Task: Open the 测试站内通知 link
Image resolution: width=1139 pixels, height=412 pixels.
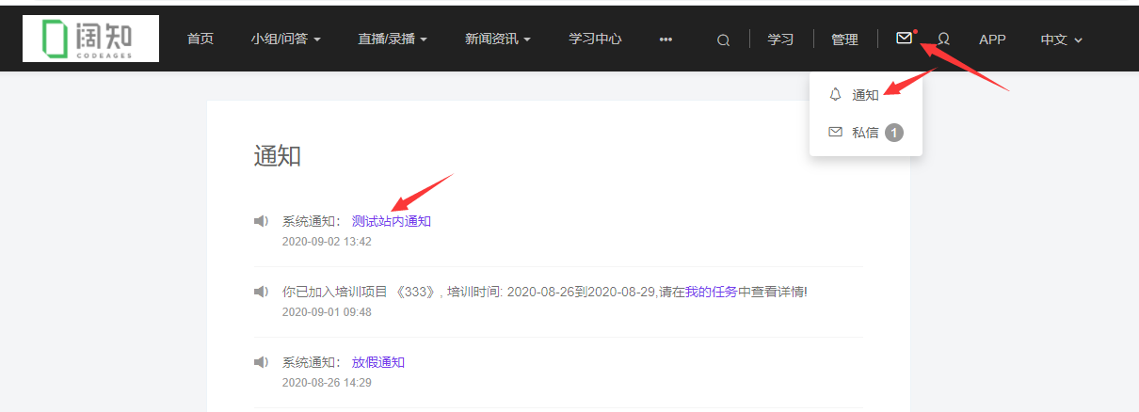Action: (392, 221)
